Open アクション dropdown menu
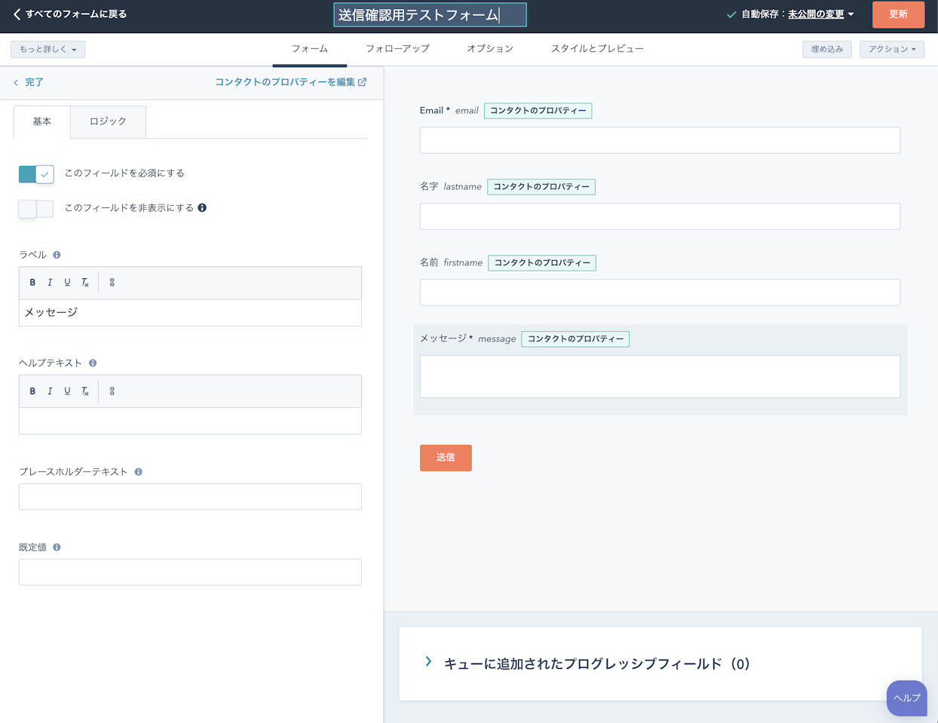This screenshot has width=938, height=723. pos(891,50)
